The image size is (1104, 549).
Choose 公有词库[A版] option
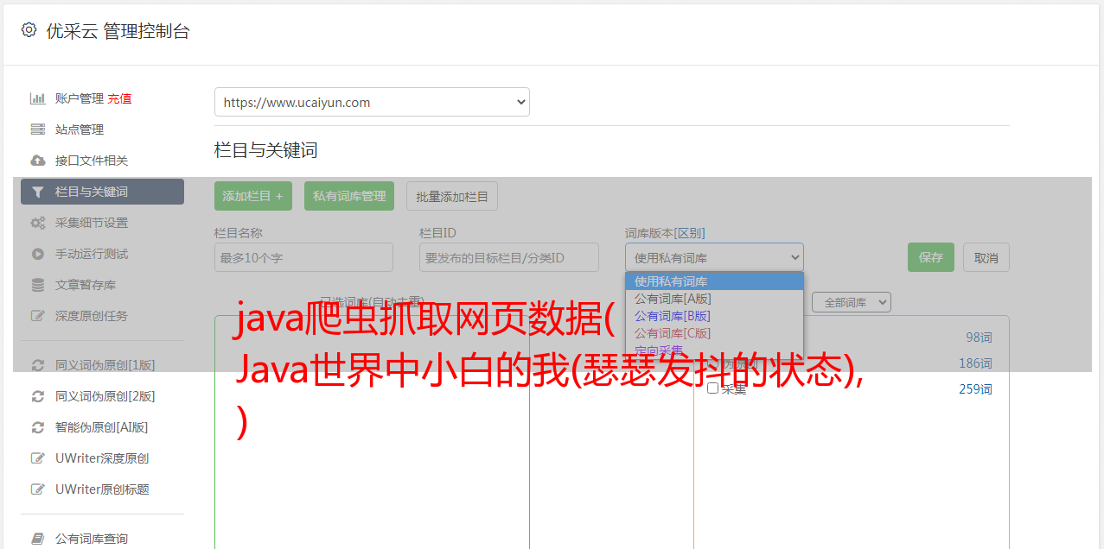(x=714, y=299)
